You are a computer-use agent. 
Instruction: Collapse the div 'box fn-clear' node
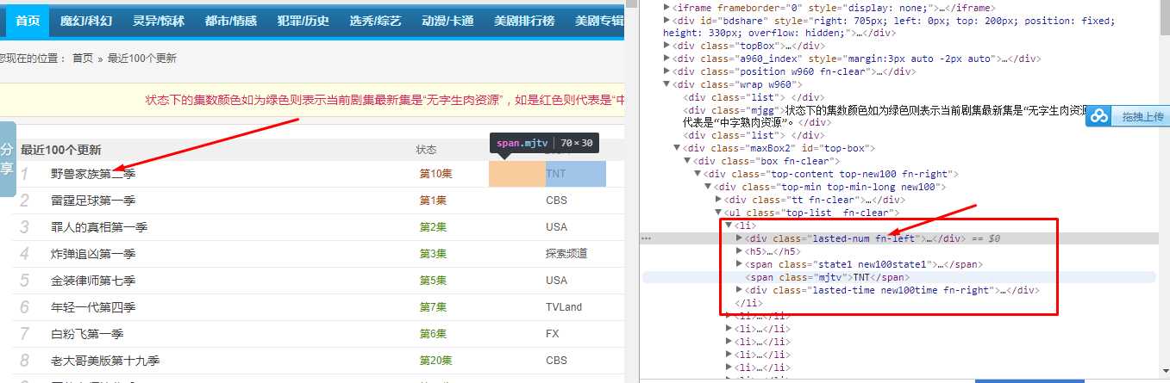[687, 161]
